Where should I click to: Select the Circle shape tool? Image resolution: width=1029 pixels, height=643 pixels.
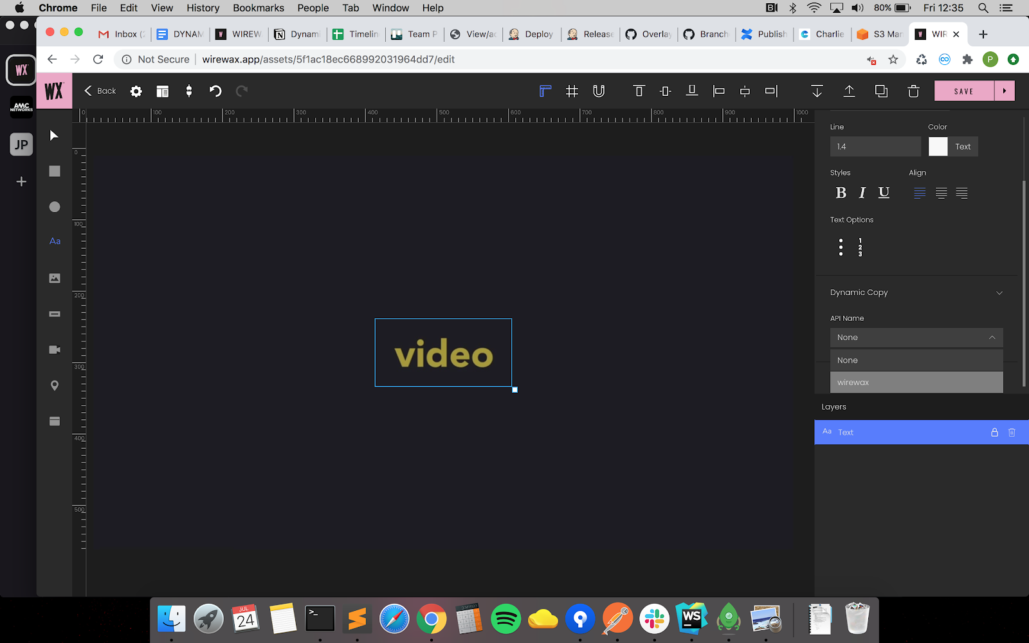[55, 206]
